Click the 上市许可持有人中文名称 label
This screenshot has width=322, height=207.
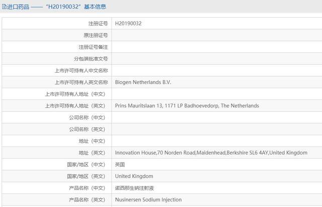click(x=82, y=71)
